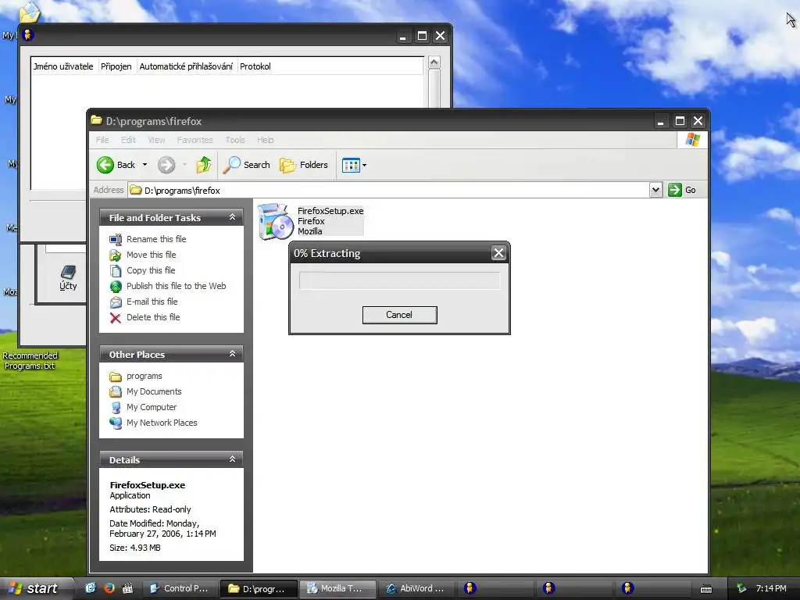Sort by Jméno uživatele column
The image size is (800, 600).
[x=63, y=66]
